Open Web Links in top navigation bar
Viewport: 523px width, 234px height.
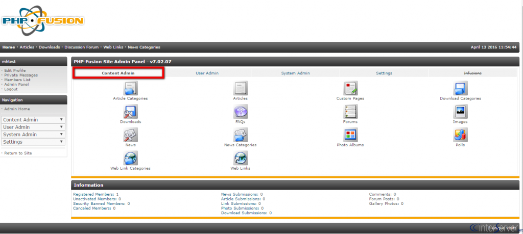click(113, 47)
